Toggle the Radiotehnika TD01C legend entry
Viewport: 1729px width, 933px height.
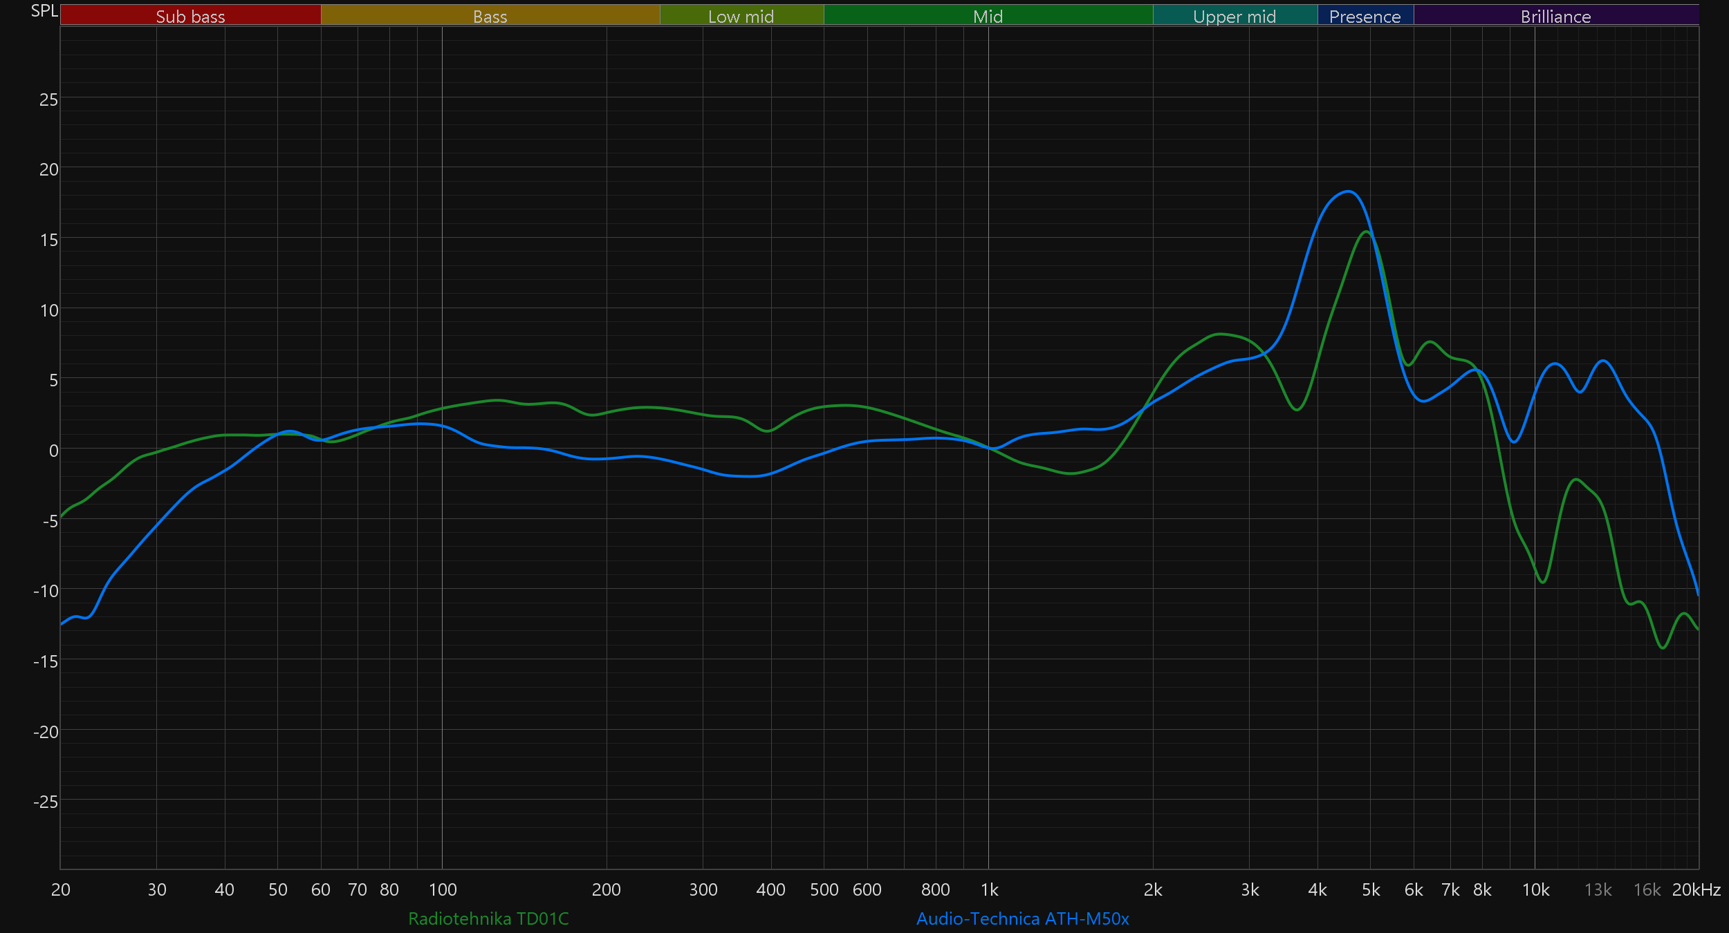[488, 918]
